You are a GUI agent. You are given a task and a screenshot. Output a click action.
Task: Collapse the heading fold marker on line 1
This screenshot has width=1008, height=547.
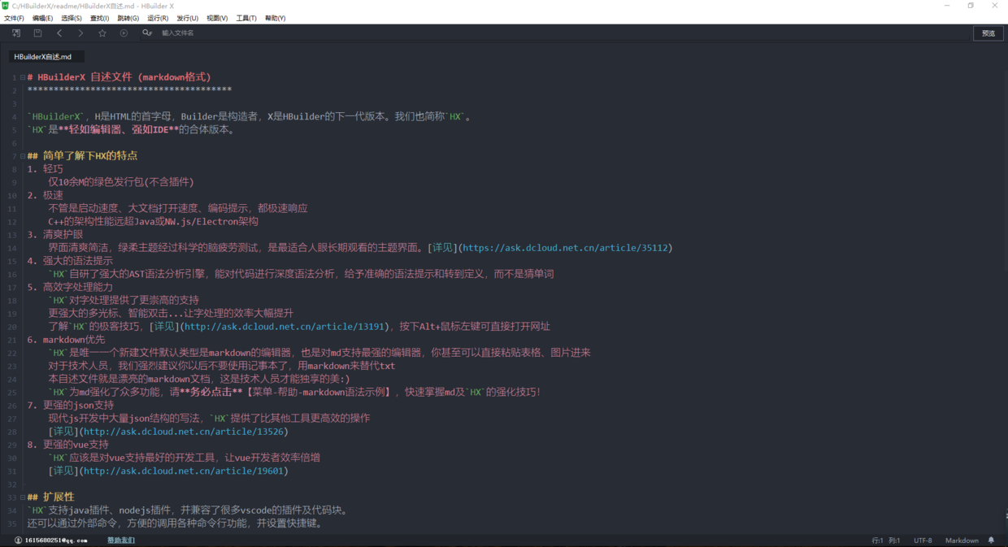22,78
